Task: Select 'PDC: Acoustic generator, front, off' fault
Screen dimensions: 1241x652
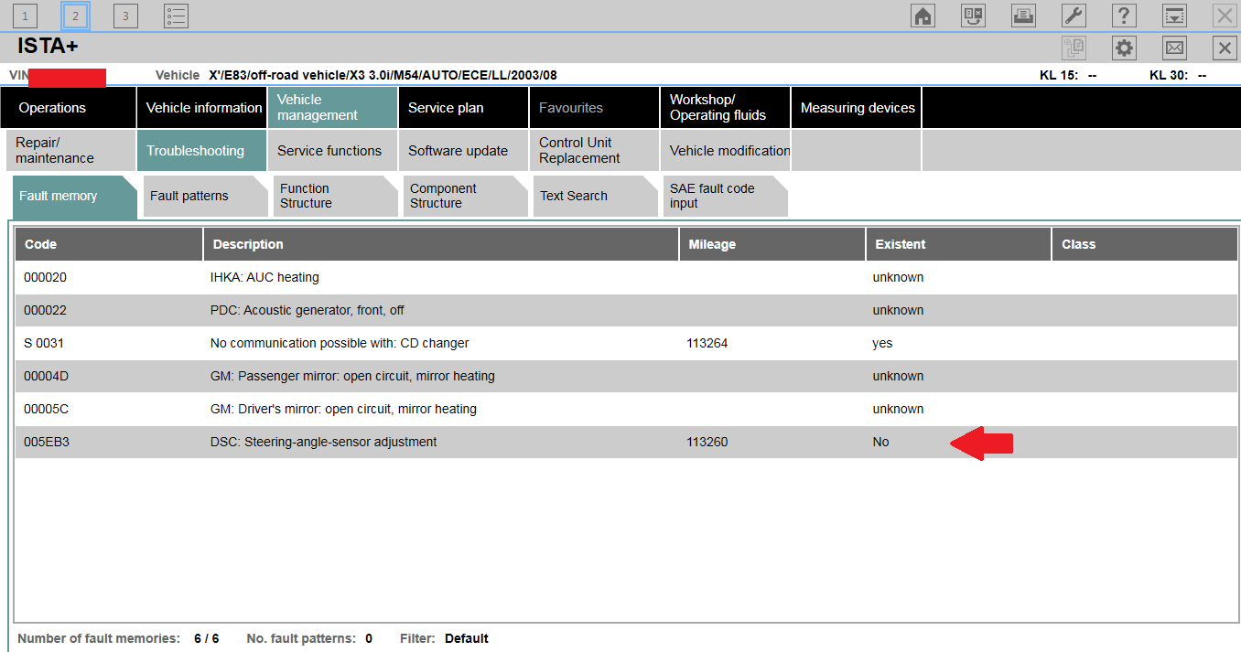Action: [627, 310]
